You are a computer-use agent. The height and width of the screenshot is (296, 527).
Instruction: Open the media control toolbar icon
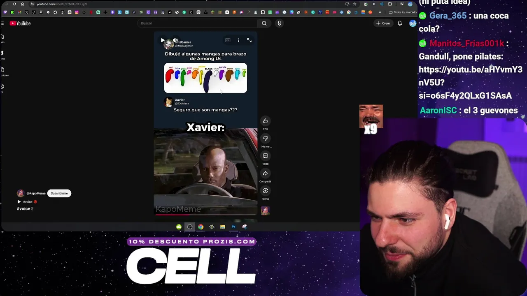[x=402, y=4]
